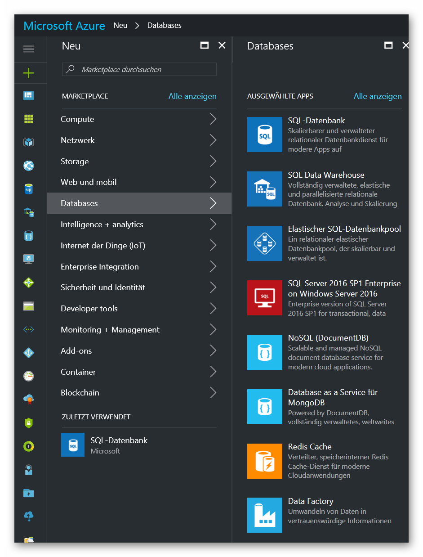This screenshot has width=423, height=557.
Task: Open Sicherheit und Identität category
Action: tap(103, 287)
